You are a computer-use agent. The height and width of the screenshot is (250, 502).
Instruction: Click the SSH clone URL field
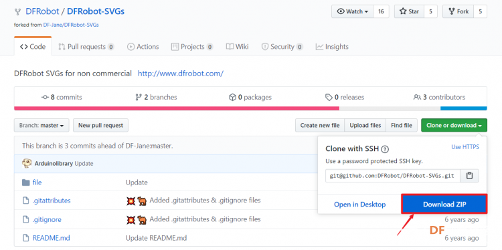tap(393, 176)
